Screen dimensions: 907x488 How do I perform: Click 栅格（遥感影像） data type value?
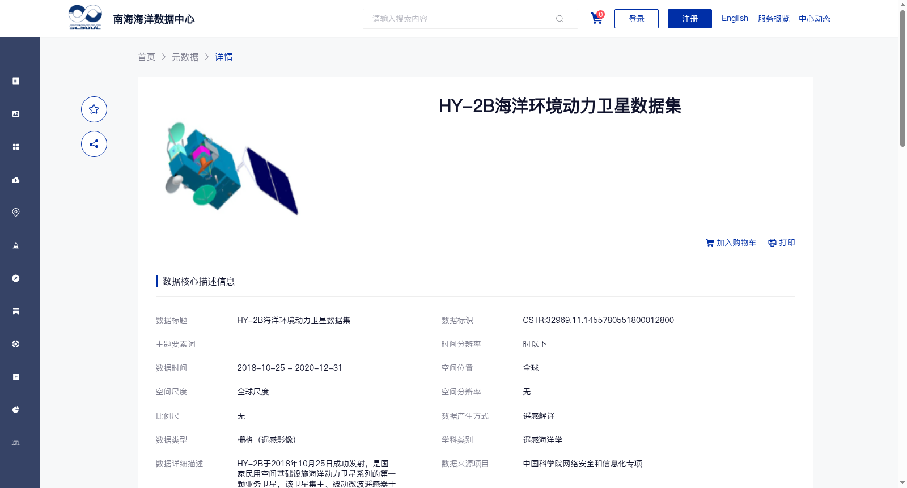[x=266, y=440]
